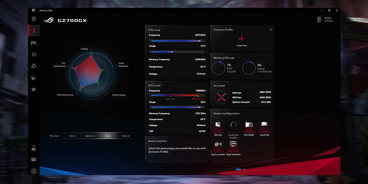Select the Balanced operating mode
The width and height of the screenshot is (368, 184).
click(90, 136)
